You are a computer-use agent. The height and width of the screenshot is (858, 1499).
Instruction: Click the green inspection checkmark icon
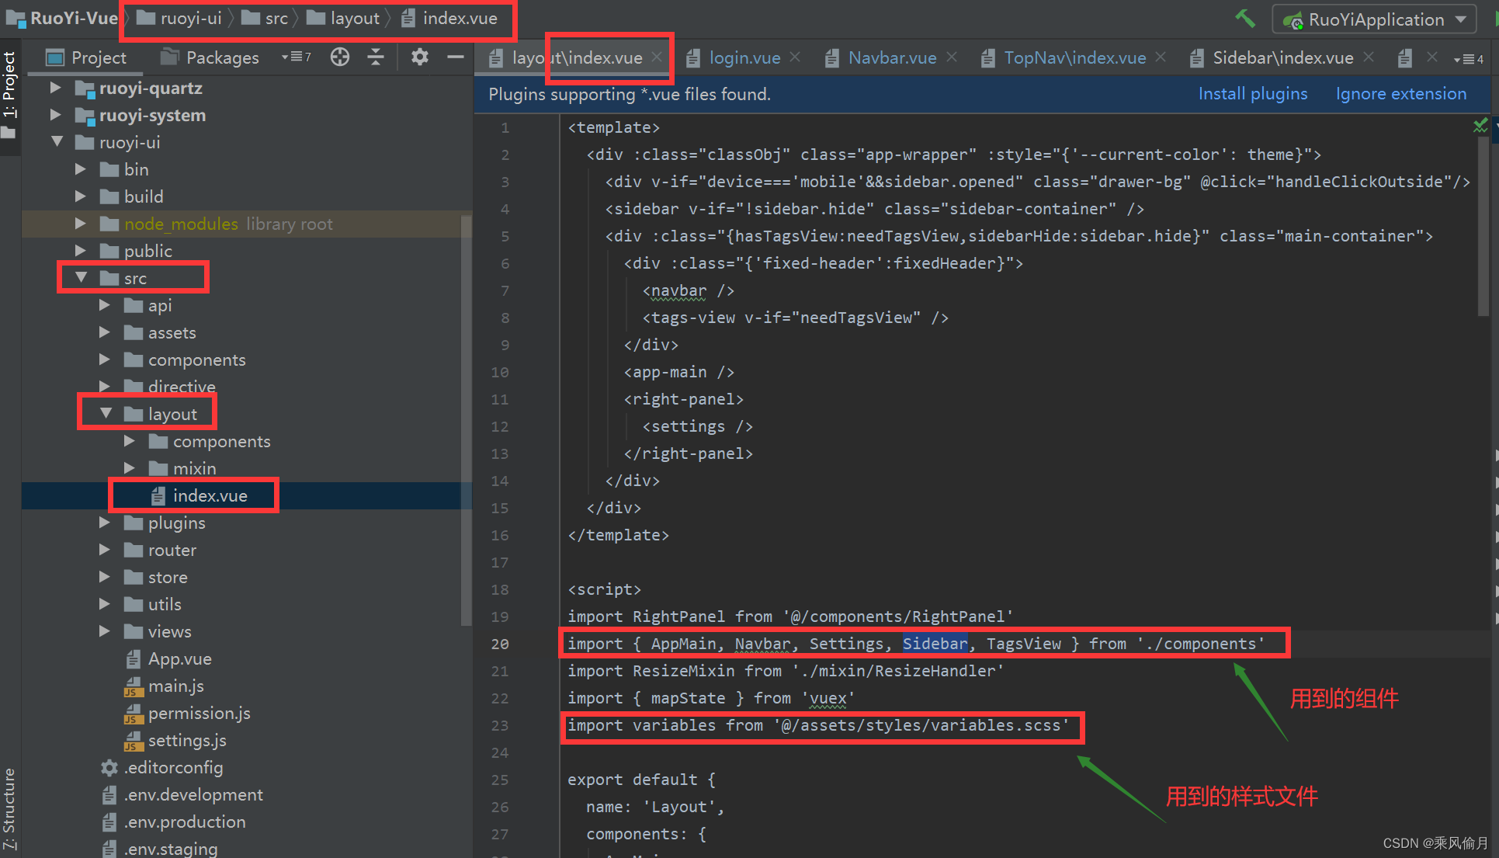pyautogui.click(x=1480, y=126)
